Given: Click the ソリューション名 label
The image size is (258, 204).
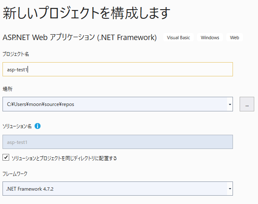Looking at the screenshot, I should pos(17,126).
